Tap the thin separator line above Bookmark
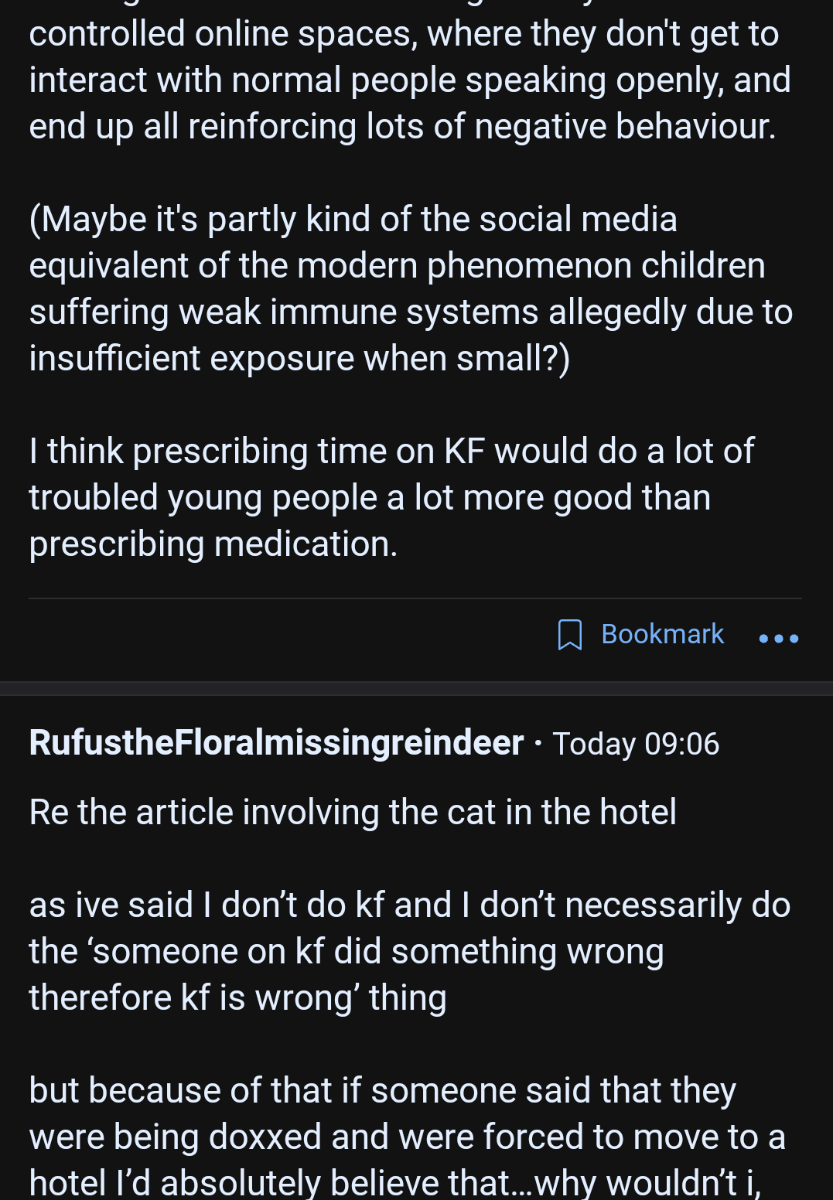Viewport: 833px width, 1200px height. 415,598
